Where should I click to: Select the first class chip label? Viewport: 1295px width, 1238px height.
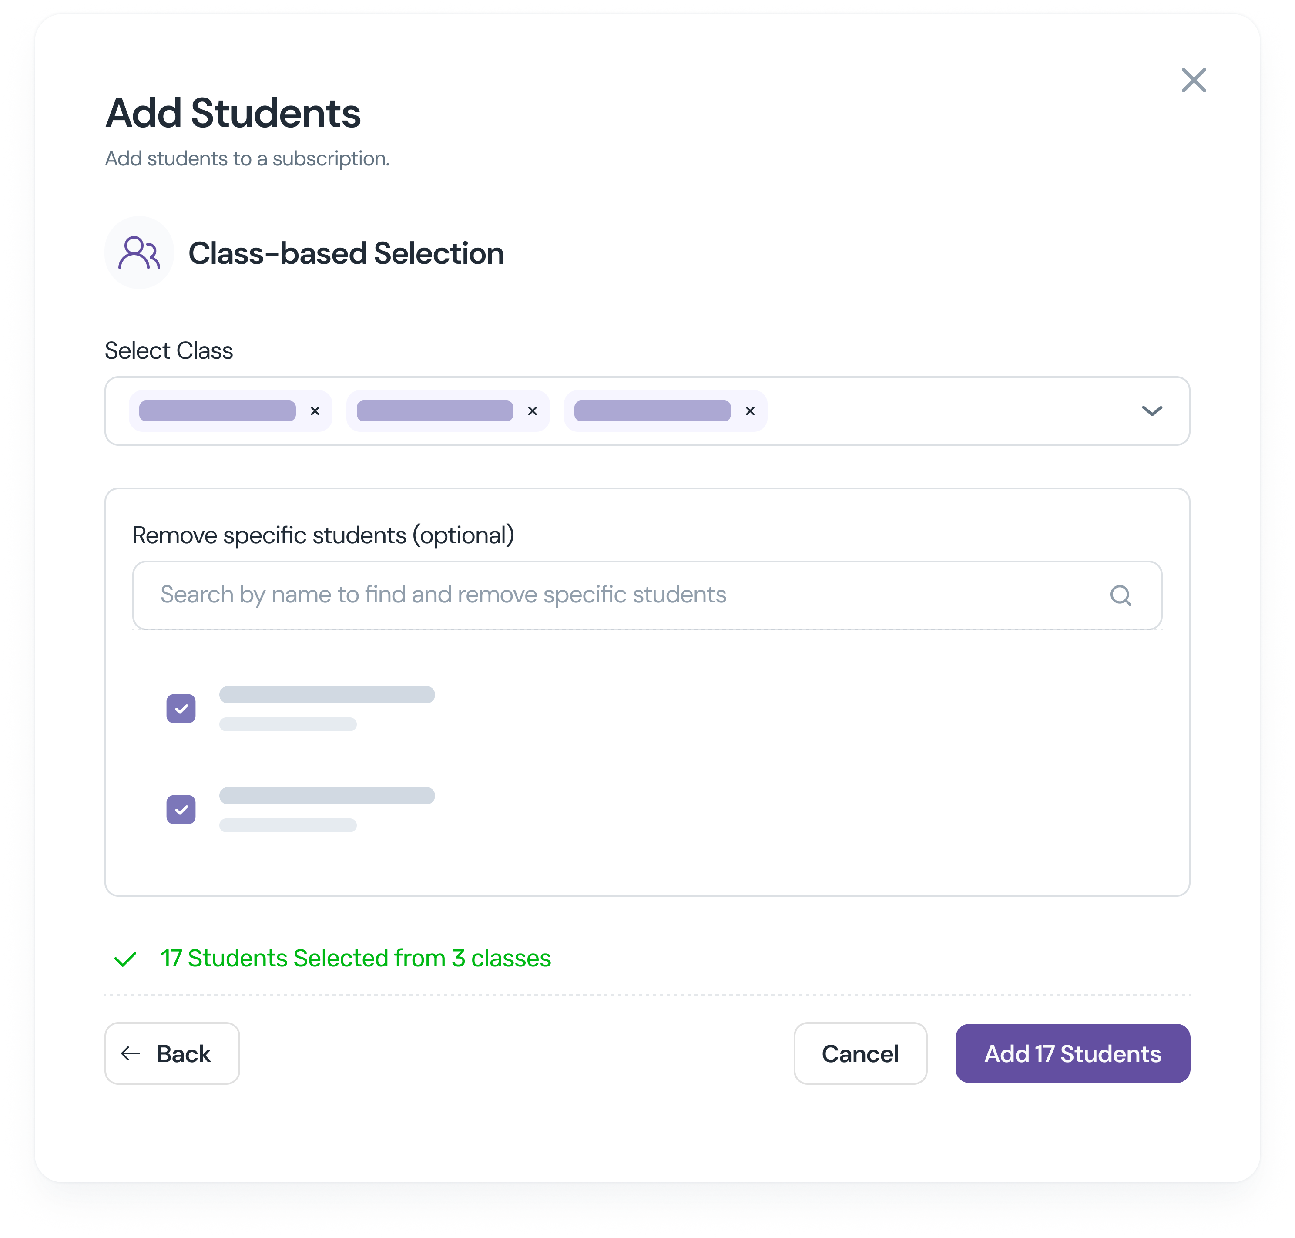(218, 411)
